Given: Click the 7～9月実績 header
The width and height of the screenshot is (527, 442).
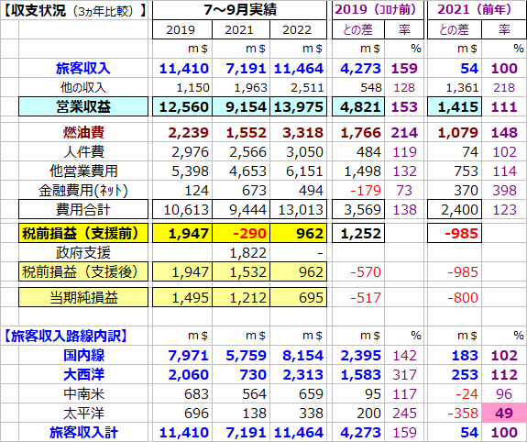Looking at the screenshot, I should [x=239, y=10].
